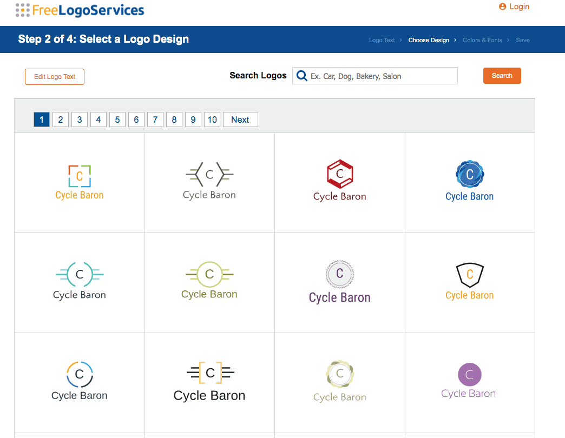Click the Next page button
This screenshot has width=565, height=438.
coord(240,120)
